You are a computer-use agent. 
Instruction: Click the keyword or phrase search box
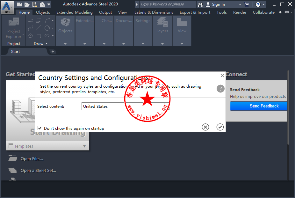(x=168, y=4)
